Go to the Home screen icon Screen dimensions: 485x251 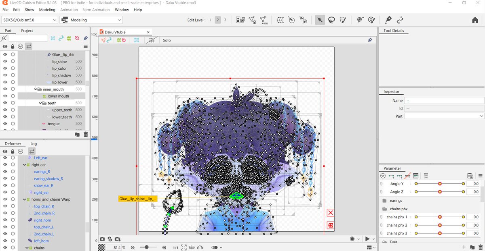(475, 20)
